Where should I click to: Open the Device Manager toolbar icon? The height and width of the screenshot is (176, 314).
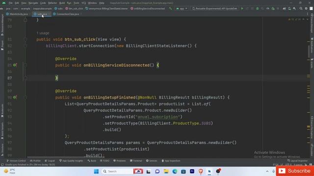[x=289, y=9]
